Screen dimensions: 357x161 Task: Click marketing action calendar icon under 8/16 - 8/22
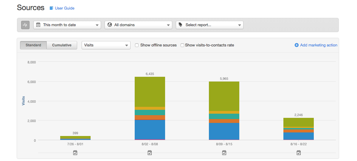click(299, 153)
